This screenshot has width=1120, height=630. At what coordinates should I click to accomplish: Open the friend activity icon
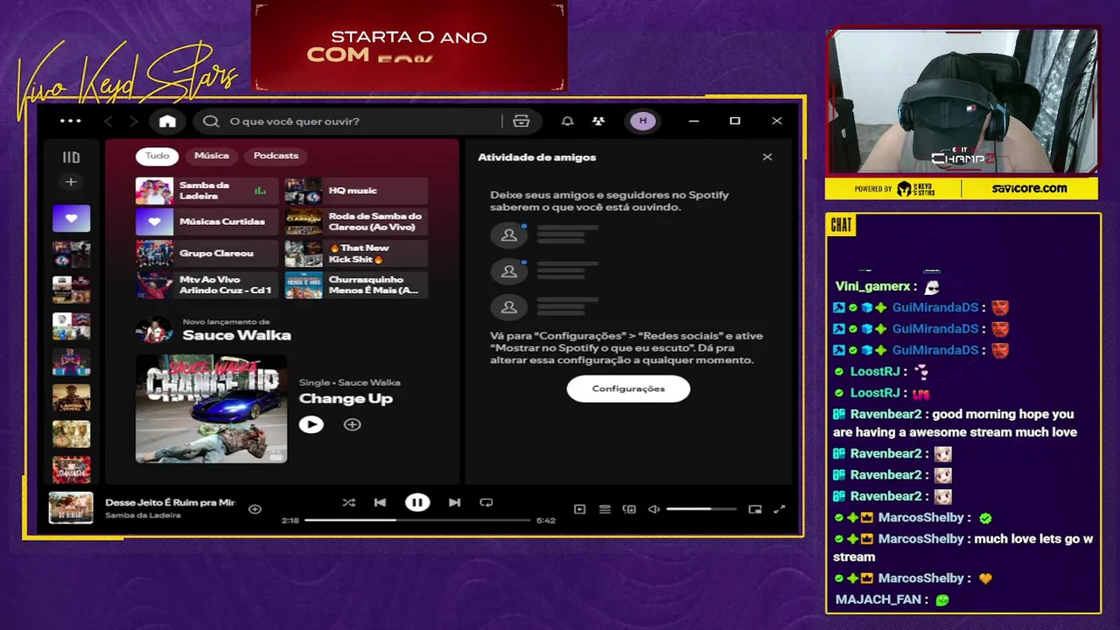point(598,122)
